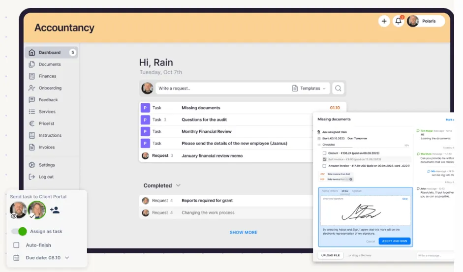
Task: Open the Pricelist euro icon
Action: tap(31, 123)
